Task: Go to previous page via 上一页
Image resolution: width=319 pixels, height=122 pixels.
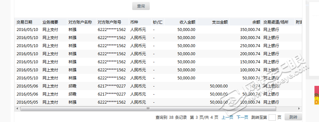Action: (x=227, y=117)
